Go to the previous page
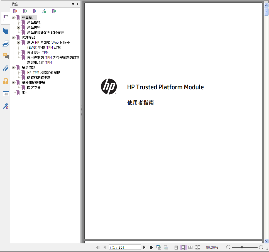This screenshot has width=269, height=252. click(104, 247)
